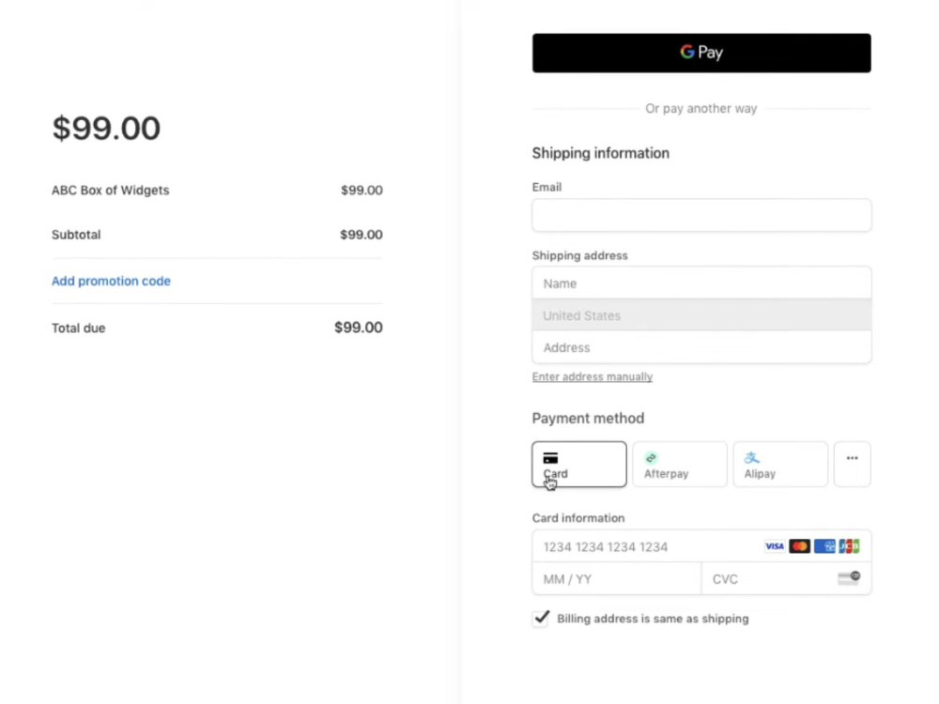Open more payment methods ellipsis menu
This screenshot has height=704, width=939.
tap(853, 464)
